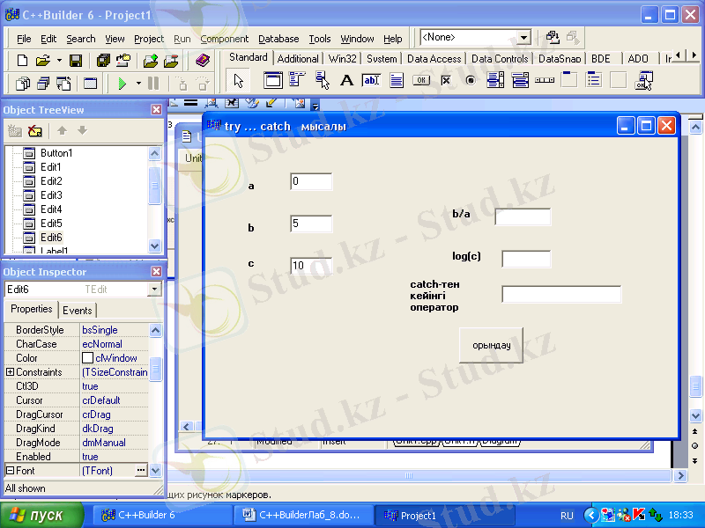Expand the Constraints property node
Viewport: 705px width, 528px height.
tap(10, 372)
